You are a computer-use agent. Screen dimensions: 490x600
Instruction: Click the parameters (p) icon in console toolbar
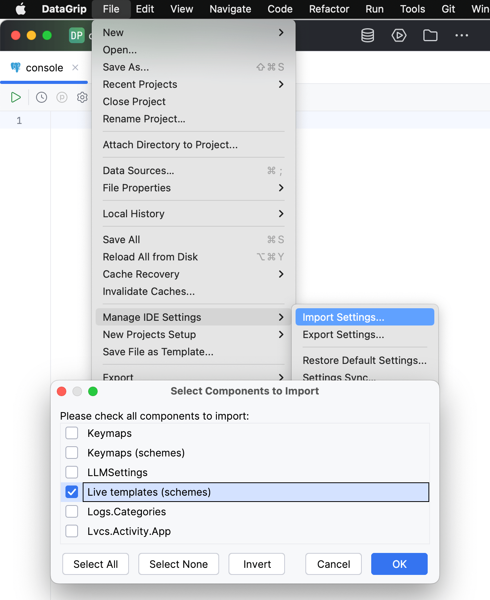[62, 97]
